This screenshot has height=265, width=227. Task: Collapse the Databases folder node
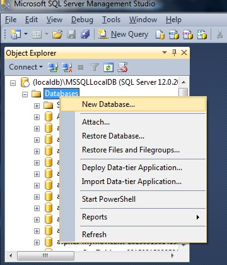tap(25, 94)
